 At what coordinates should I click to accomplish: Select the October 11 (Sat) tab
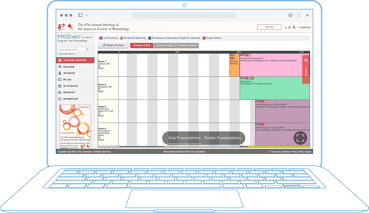click(x=165, y=45)
